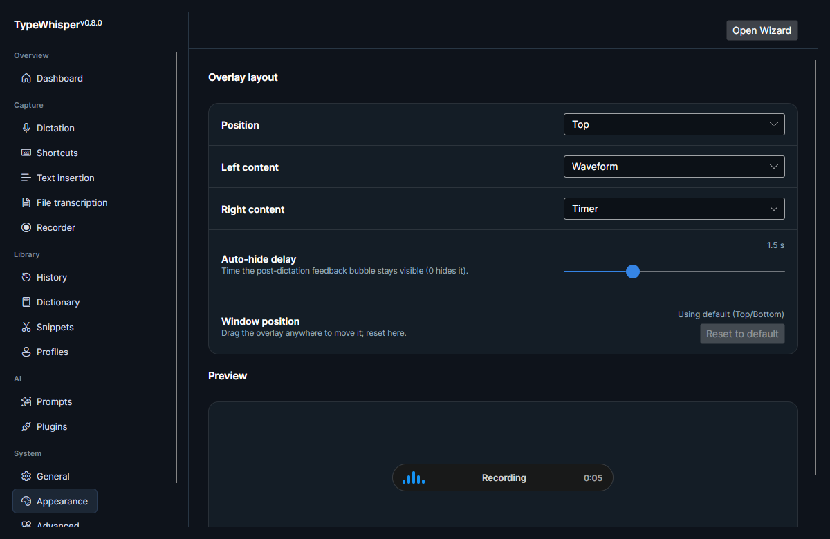Click the General gear icon
The width and height of the screenshot is (830, 539).
coord(26,476)
